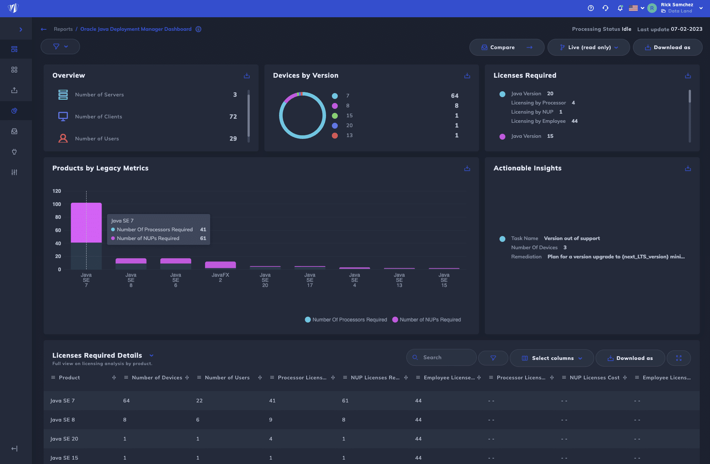Click the cyan version 7 legend dot
The height and width of the screenshot is (464, 710).
coord(335,96)
